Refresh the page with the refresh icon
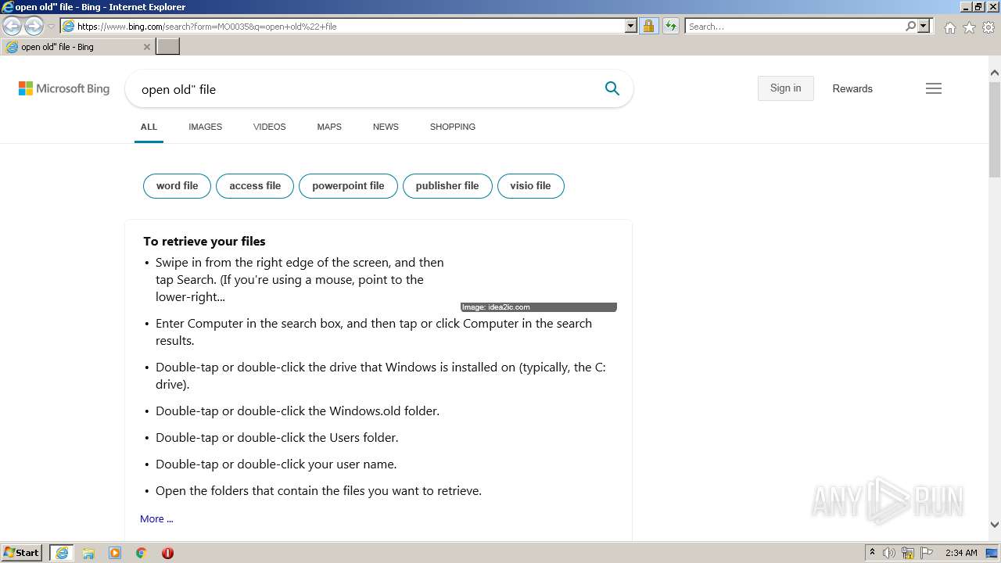This screenshot has width=1001, height=563. (670, 27)
